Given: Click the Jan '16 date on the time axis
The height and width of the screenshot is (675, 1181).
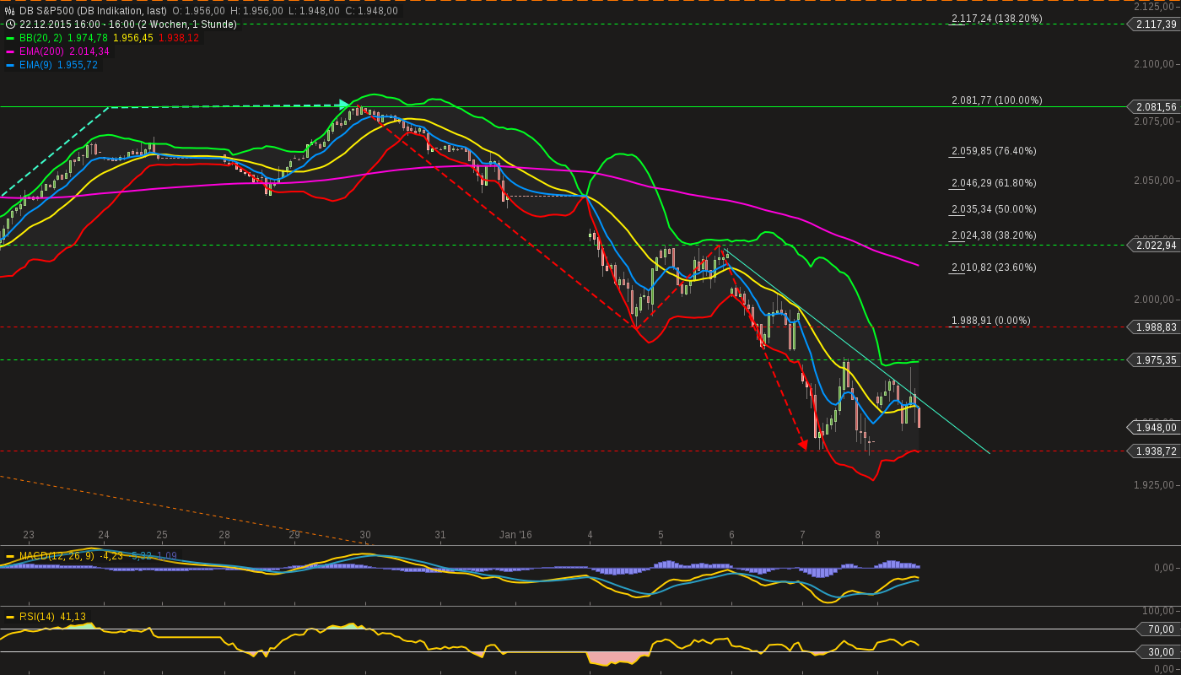Looking at the screenshot, I should (515, 535).
